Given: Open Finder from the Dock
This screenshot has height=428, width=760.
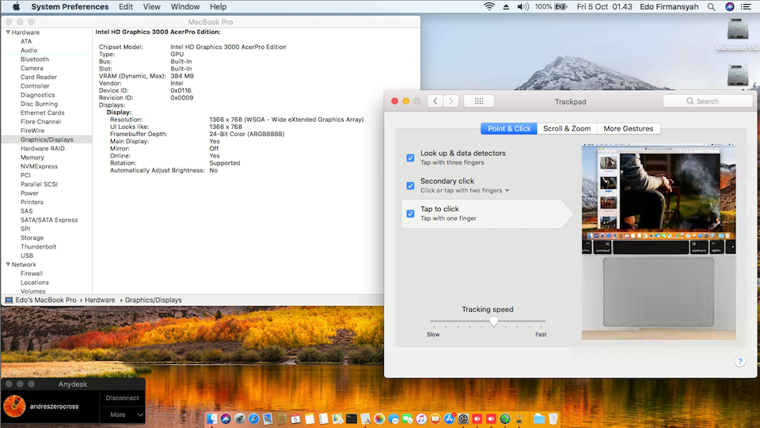Looking at the screenshot, I should pos(211,419).
